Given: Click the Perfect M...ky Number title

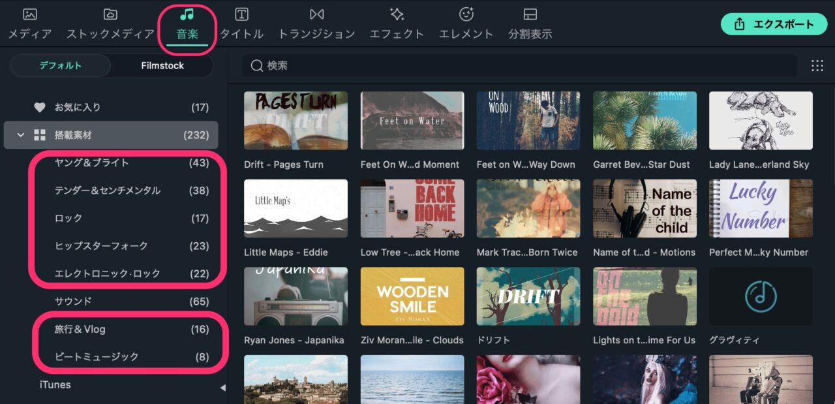Looking at the screenshot, I should (759, 253).
